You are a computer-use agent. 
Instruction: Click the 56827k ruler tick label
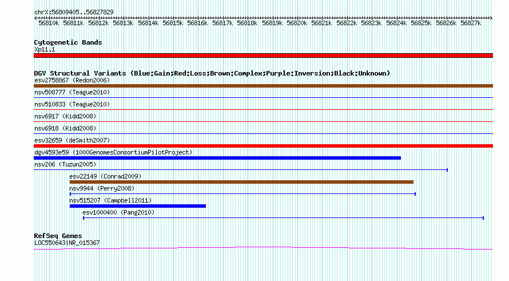coord(470,23)
